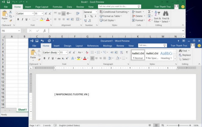The image size is (202, 127).
Task: Click Bold in Word's Font group
Action: tap(44, 58)
